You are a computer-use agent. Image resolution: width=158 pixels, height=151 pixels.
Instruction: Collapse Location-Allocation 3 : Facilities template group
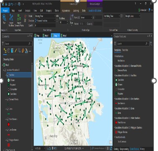[x=115, y=75]
